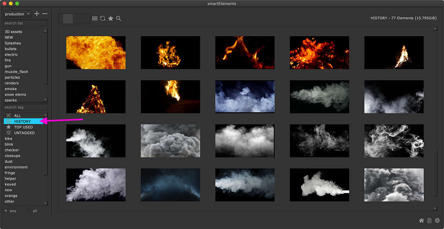
Task: Click the refresh icon in the toolbar
Action: (x=103, y=18)
